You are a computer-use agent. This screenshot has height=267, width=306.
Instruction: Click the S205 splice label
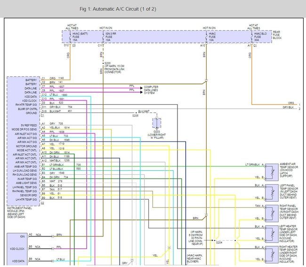tap(135, 116)
